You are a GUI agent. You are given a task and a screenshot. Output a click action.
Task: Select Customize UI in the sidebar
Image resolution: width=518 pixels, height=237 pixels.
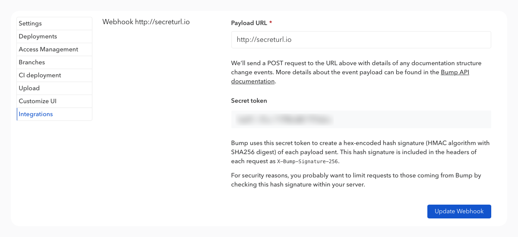coord(38,101)
